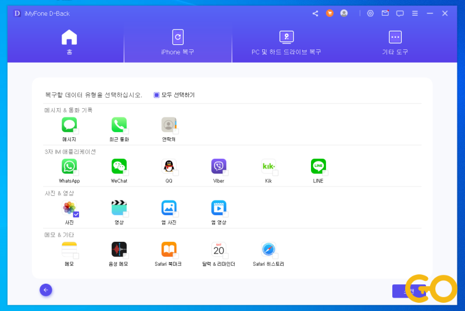
Task: Click the 메시지 & 통화 기록 section label
Action: tap(69, 110)
